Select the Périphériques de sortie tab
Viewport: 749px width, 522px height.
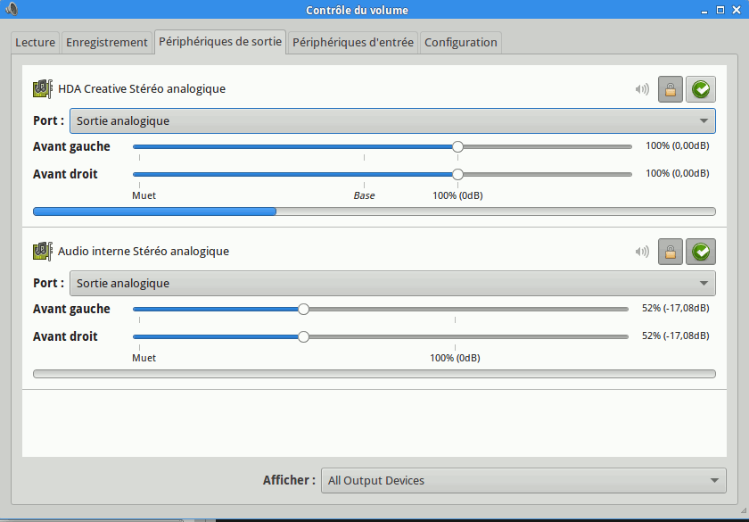tap(220, 42)
